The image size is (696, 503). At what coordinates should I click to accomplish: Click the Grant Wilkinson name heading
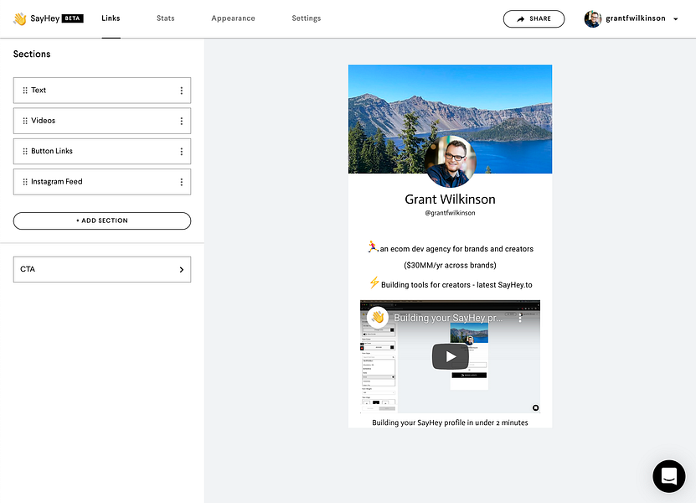pos(450,199)
